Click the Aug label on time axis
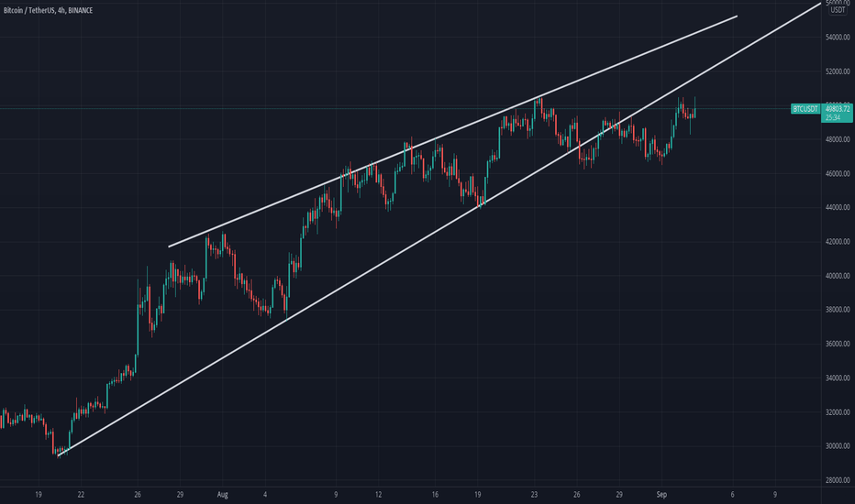The width and height of the screenshot is (855, 504). (x=223, y=495)
